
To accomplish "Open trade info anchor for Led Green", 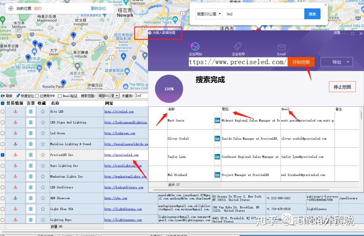I will coord(15,133).
